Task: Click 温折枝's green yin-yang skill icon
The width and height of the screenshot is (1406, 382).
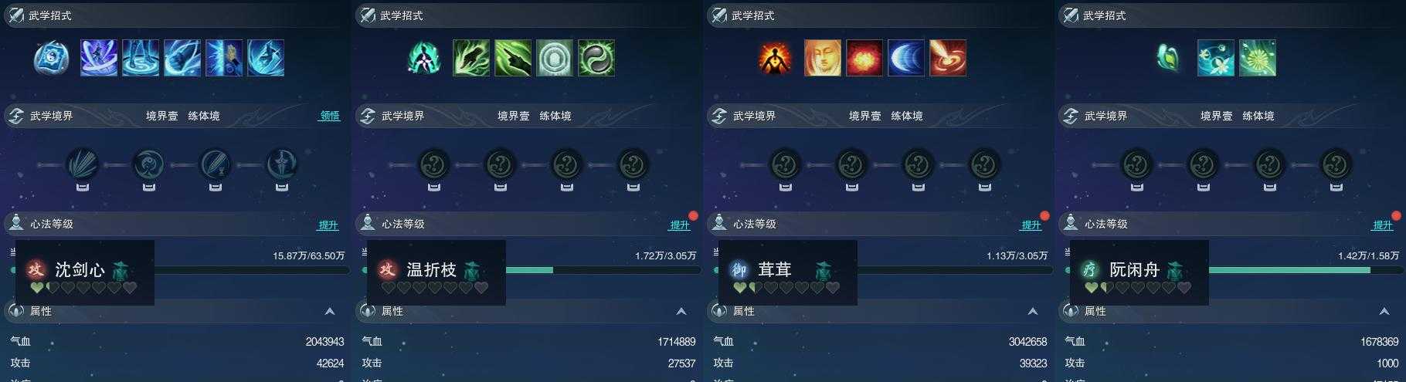Action: (x=596, y=59)
